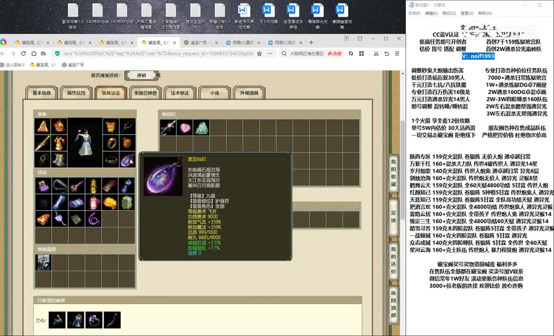Click the highlighted text V: noif1993 in Notepad
The width and height of the screenshot is (554, 336).
coord(478,56)
